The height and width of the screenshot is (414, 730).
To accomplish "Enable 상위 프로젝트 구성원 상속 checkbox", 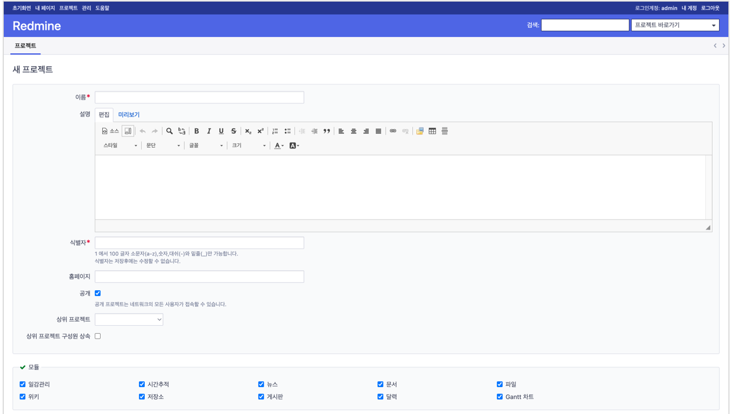I will point(97,336).
